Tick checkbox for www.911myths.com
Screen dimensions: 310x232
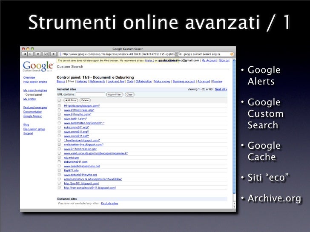coord(59,114)
